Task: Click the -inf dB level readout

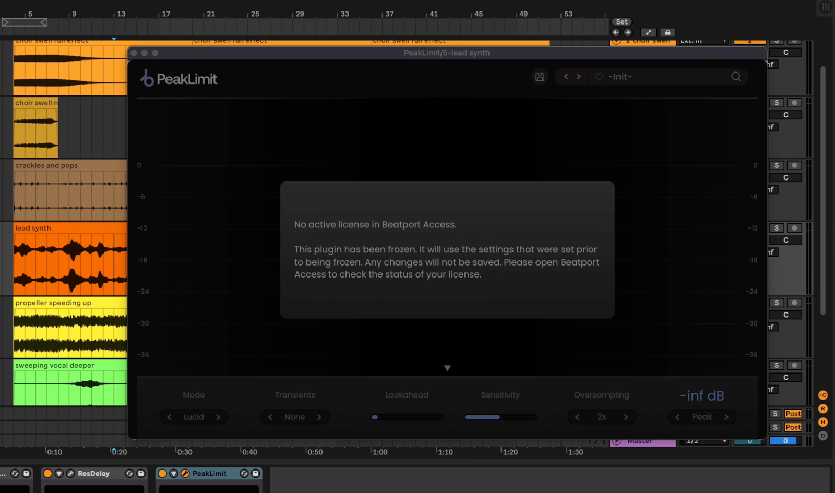Action: click(702, 396)
